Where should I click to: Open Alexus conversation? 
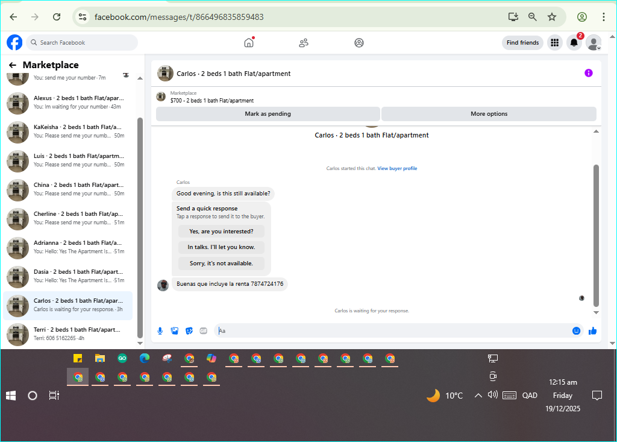pyautogui.click(x=67, y=103)
